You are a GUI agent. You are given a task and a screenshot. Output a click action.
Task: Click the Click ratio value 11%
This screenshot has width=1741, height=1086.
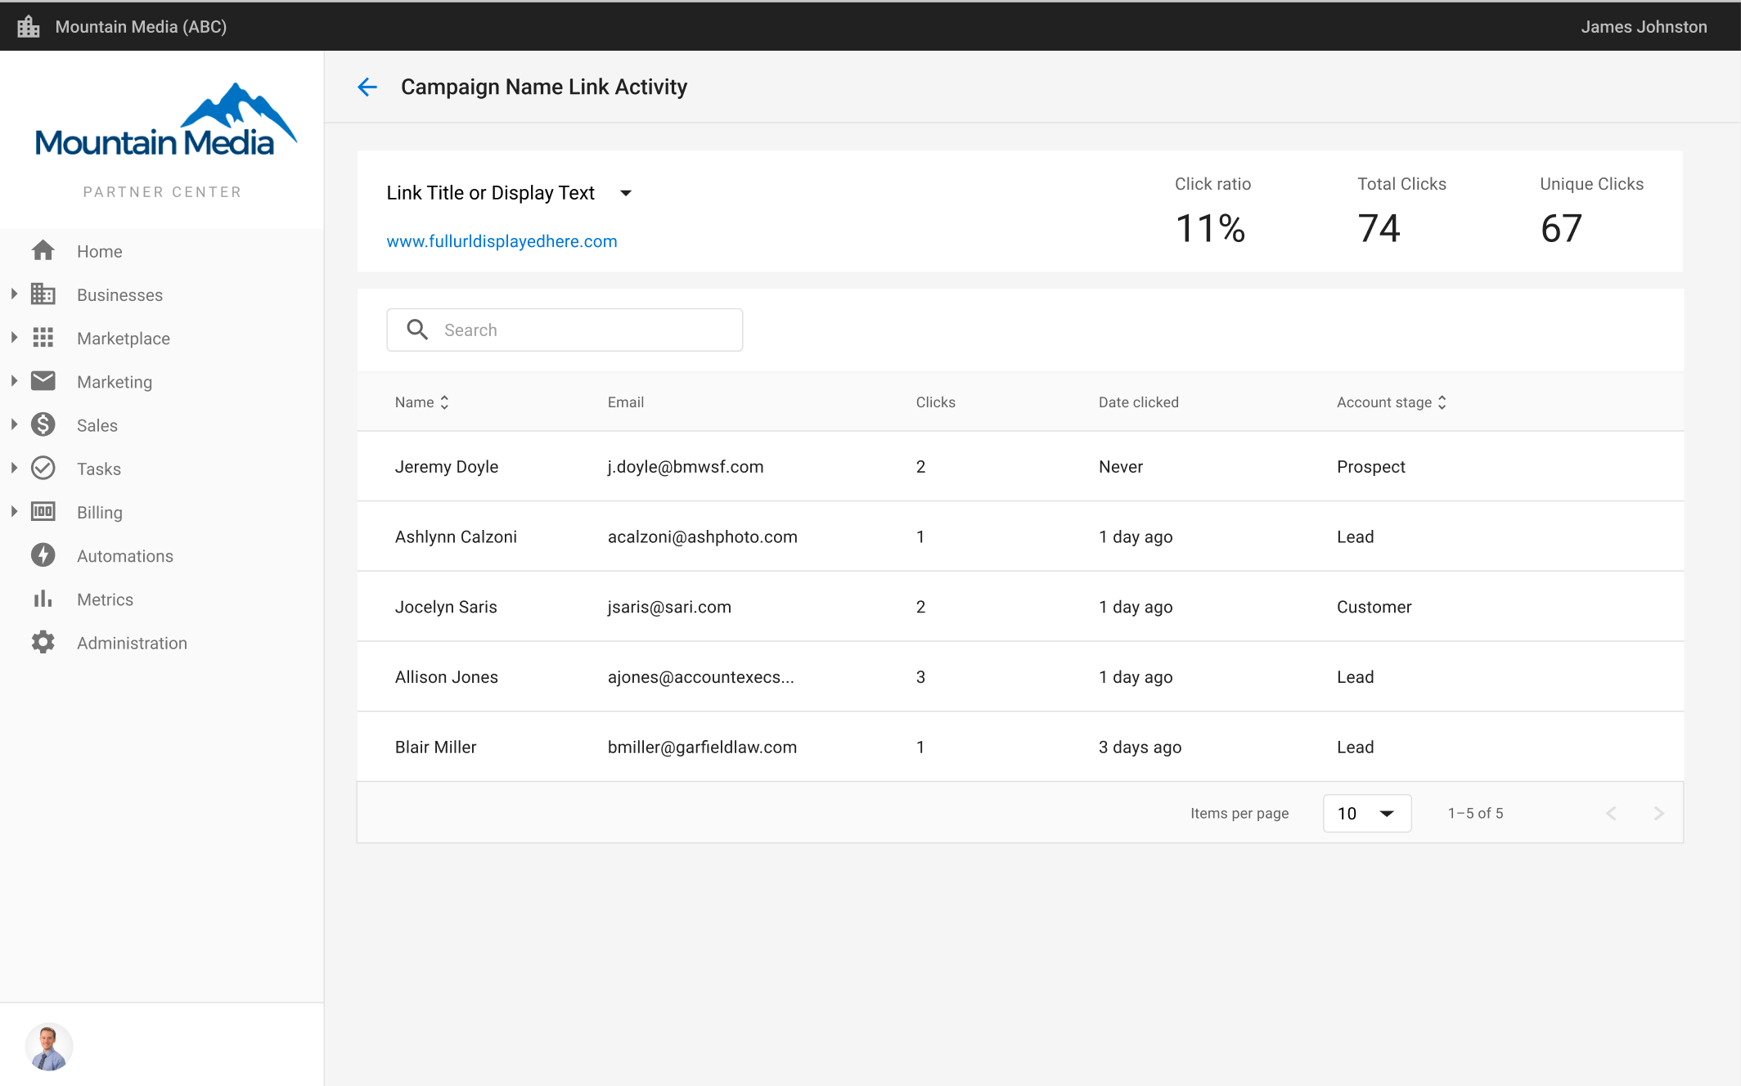pyautogui.click(x=1211, y=228)
